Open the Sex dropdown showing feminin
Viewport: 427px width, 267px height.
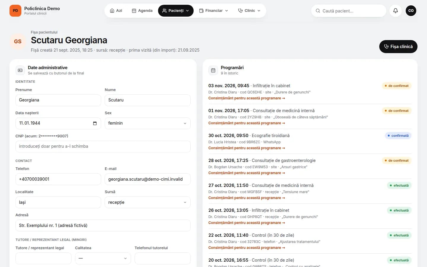point(147,123)
